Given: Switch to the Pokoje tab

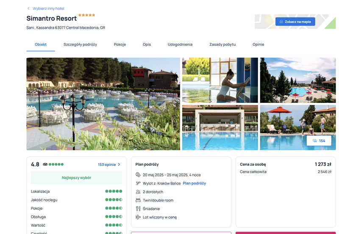Looking at the screenshot, I should point(120,44).
